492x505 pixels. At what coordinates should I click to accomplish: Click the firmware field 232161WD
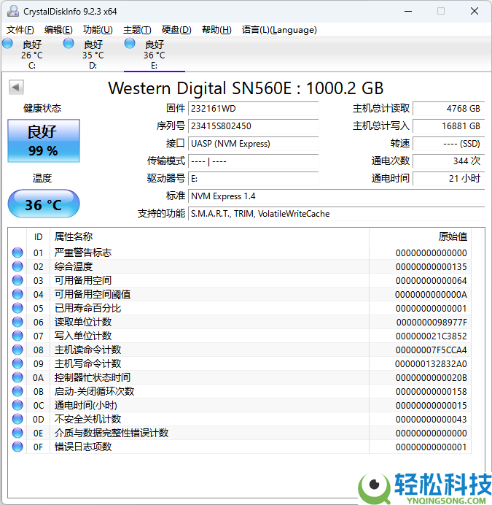coord(253,109)
